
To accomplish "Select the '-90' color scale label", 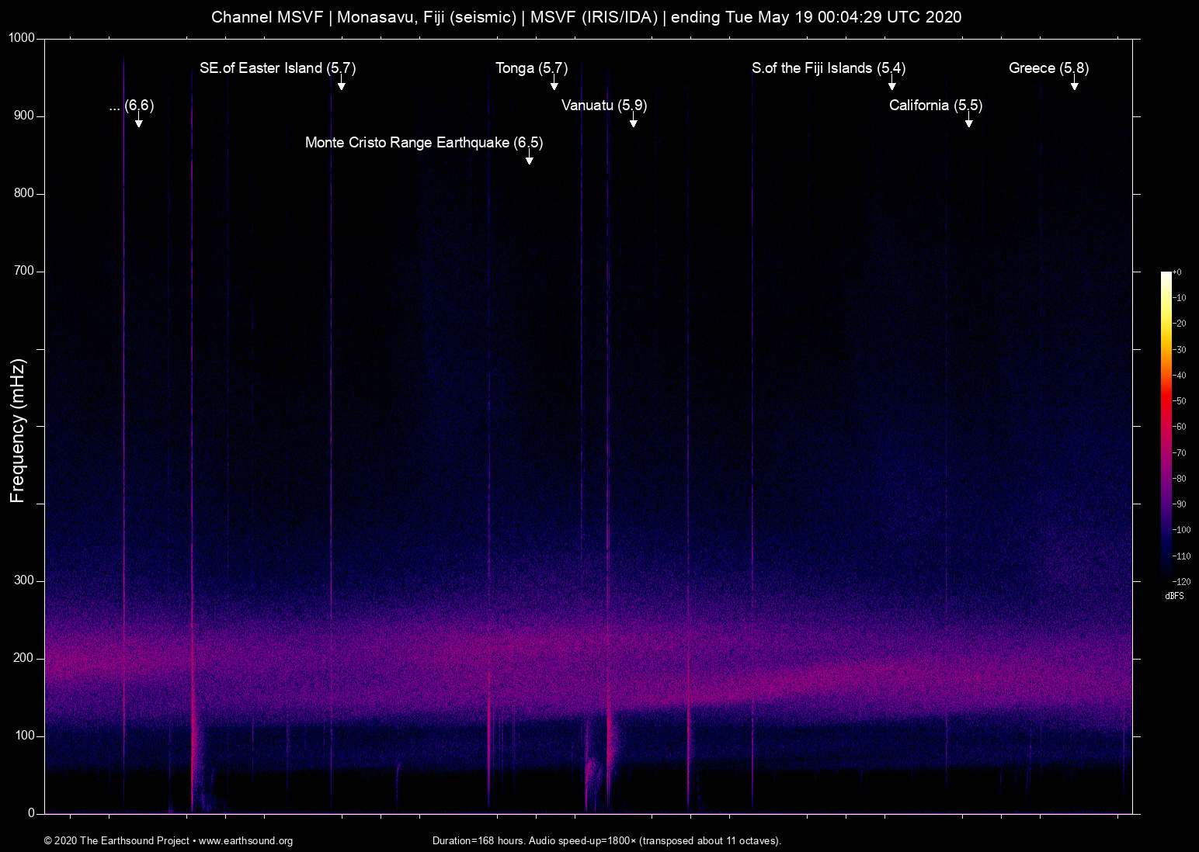I will coord(1179,504).
